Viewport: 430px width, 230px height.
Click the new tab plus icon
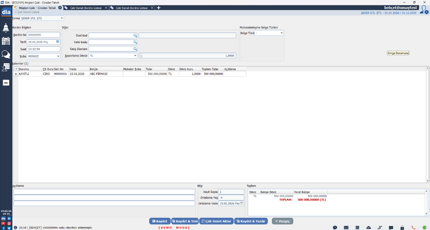click(159, 8)
